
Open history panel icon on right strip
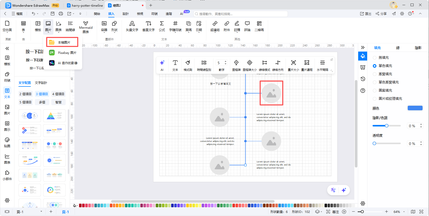point(363,79)
